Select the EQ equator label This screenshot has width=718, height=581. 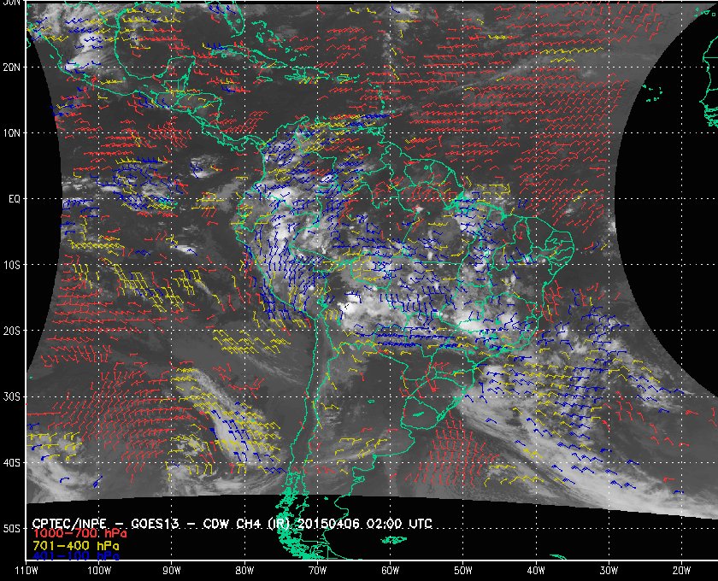pyautogui.click(x=15, y=199)
